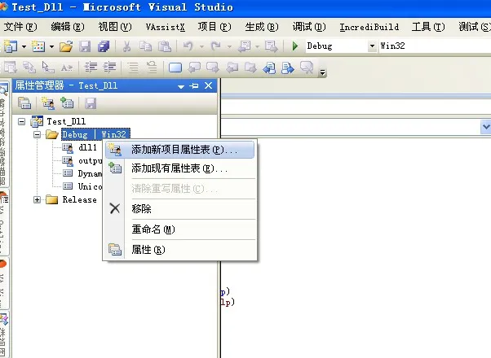Click Add Existing Property Sheet toolbar icon
Image resolution: width=491 pixels, height=358 pixels.
[x=67, y=103]
